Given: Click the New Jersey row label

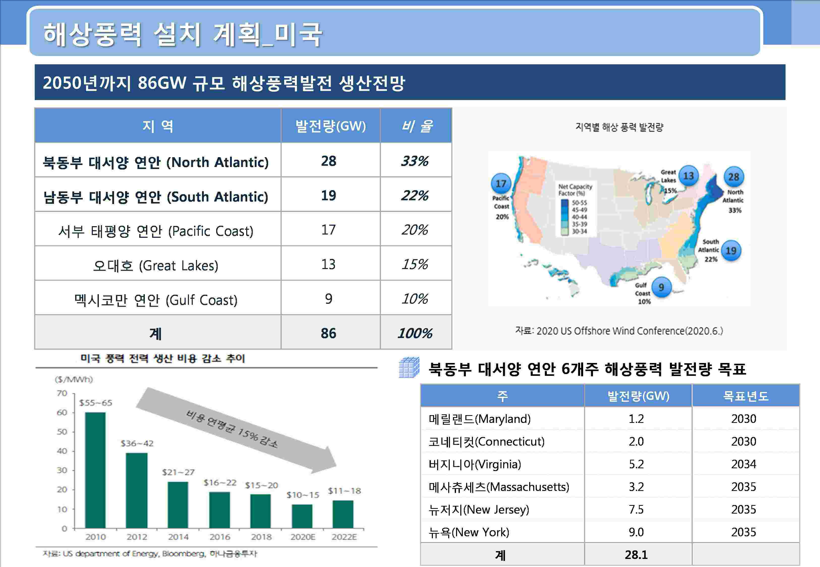Looking at the screenshot, I should 479,510.
